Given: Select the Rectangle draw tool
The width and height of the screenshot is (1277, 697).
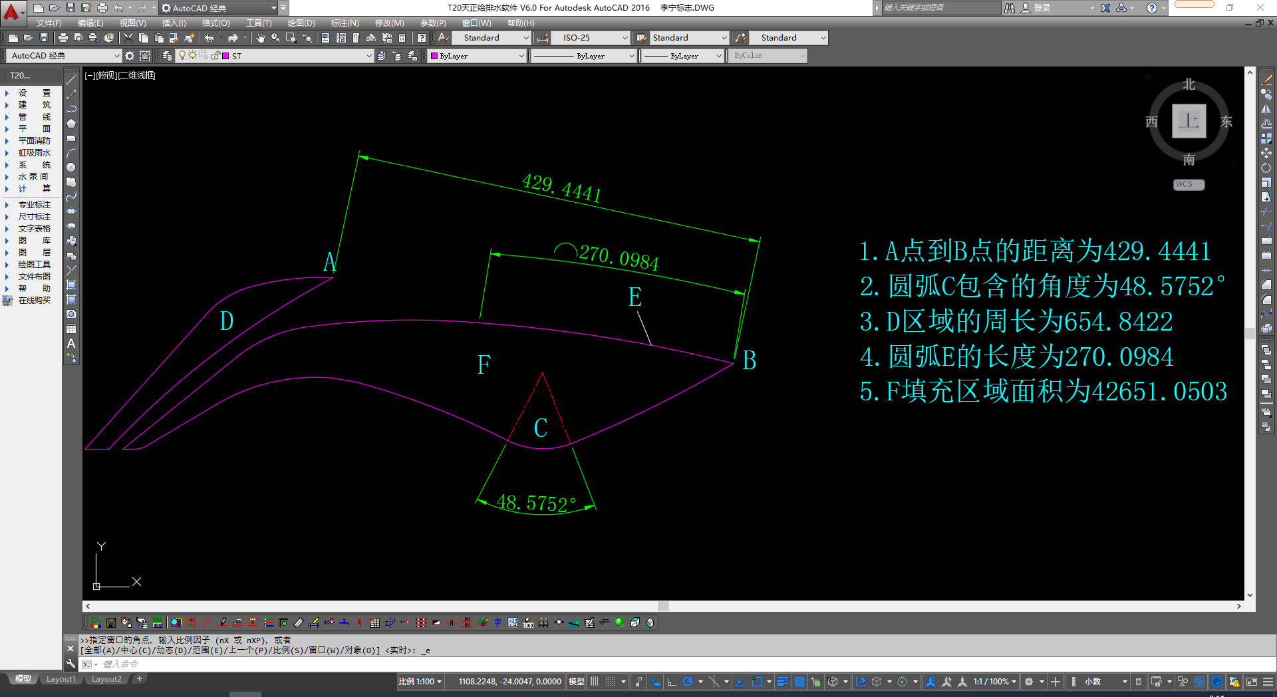Looking at the screenshot, I should pyautogui.click(x=71, y=138).
